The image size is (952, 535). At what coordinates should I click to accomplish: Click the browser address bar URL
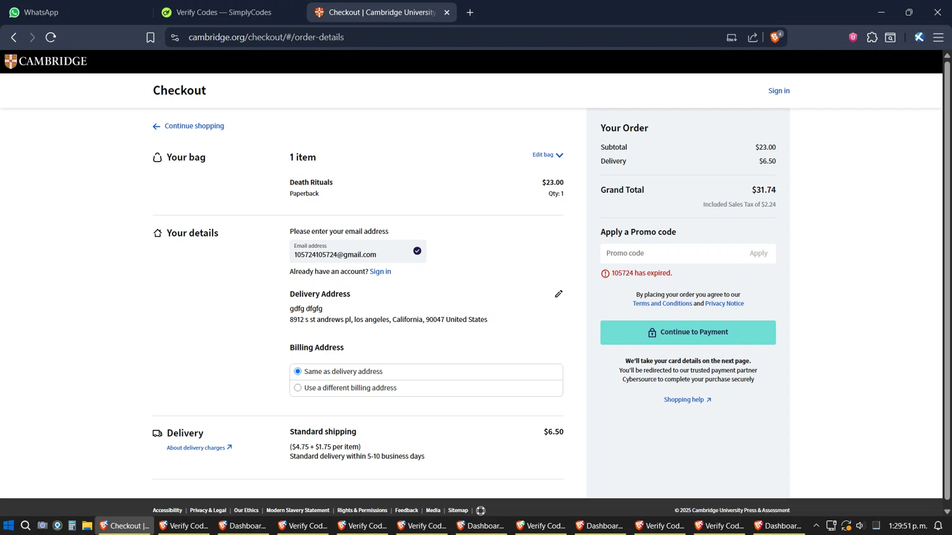point(266,37)
